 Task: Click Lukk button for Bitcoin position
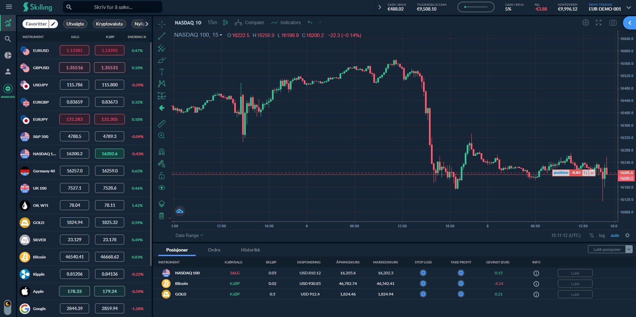pos(575,284)
